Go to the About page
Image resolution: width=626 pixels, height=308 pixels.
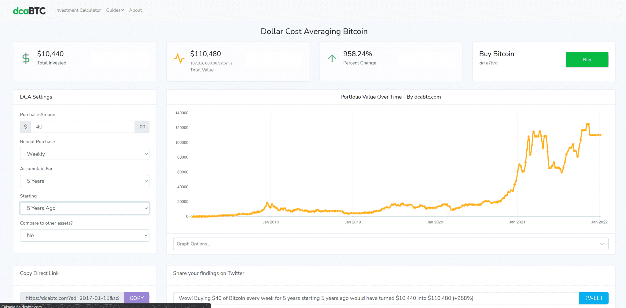coord(135,10)
